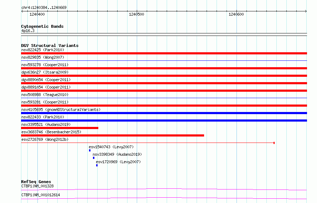Viewport: 317px width, 203px height.
Task: Click the thin blue line of nsv829835
Action: [x=164, y=60]
